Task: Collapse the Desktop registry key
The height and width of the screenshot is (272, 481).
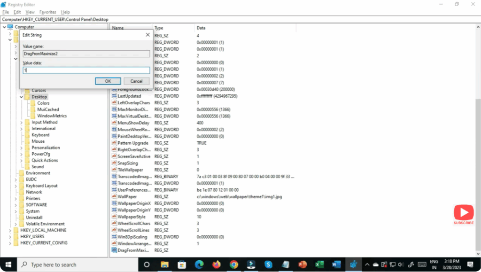Action: (21, 97)
